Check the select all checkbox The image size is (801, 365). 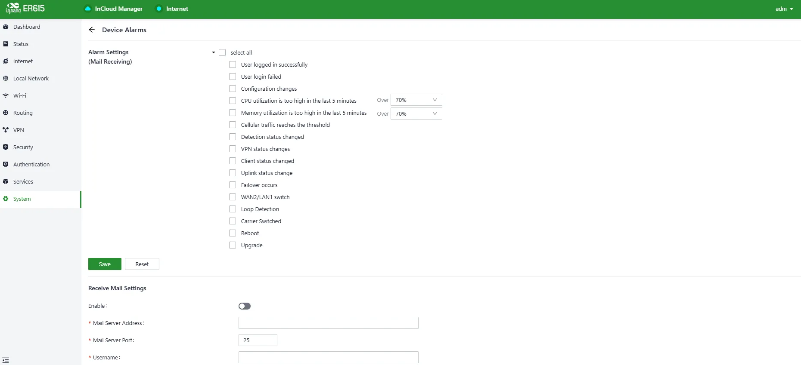click(x=222, y=52)
